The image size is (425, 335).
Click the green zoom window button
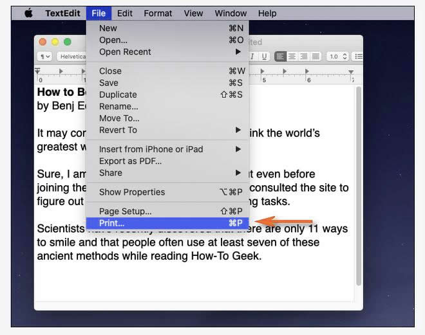[x=68, y=42]
